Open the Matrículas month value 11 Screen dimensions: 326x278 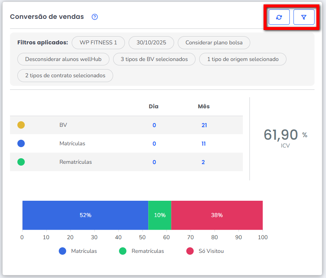click(204, 144)
